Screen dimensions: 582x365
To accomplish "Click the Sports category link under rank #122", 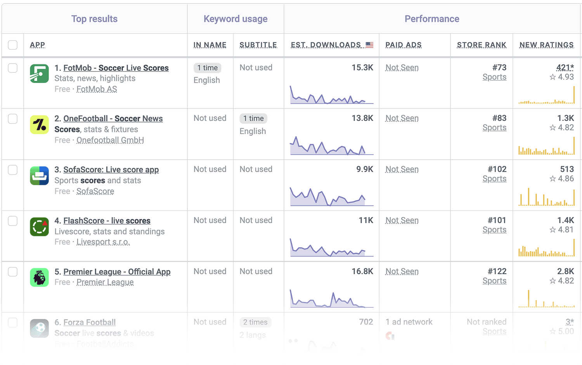I will (x=494, y=281).
